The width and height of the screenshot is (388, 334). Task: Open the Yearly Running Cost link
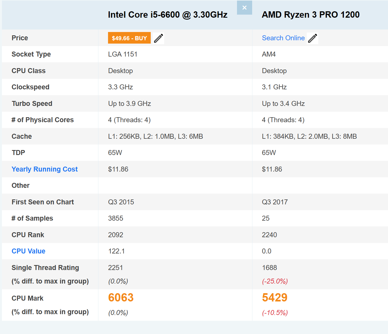point(45,169)
